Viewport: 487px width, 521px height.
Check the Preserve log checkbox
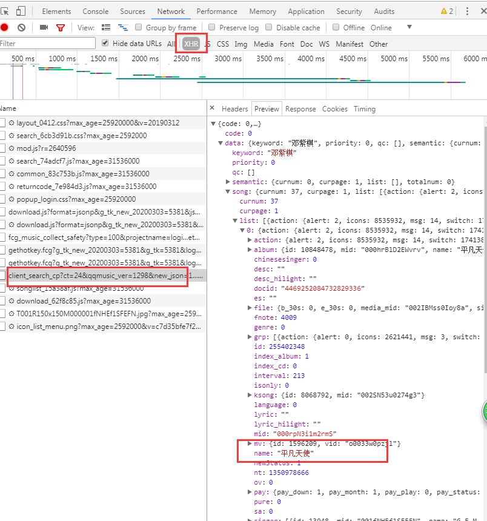click(x=213, y=27)
